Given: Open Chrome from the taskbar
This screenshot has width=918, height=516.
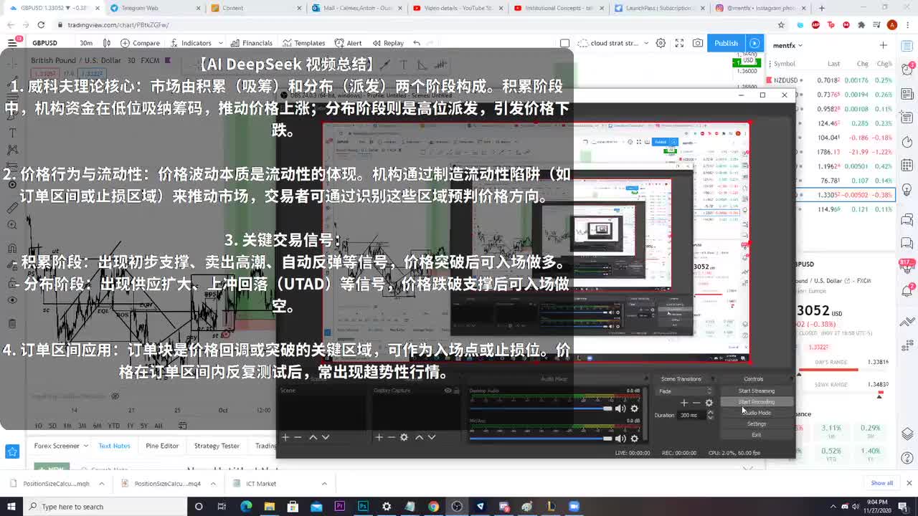Looking at the screenshot, I should pos(433,507).
